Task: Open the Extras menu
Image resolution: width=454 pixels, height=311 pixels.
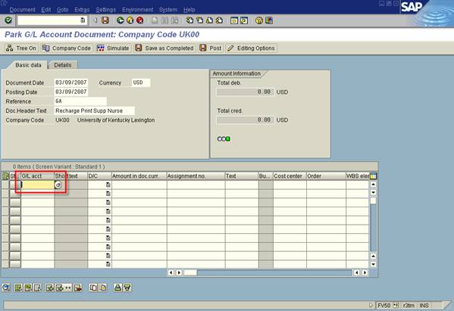Action: (x=82, y=10)
